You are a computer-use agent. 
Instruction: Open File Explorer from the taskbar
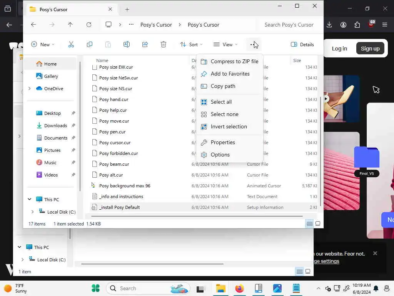[220, 288]
